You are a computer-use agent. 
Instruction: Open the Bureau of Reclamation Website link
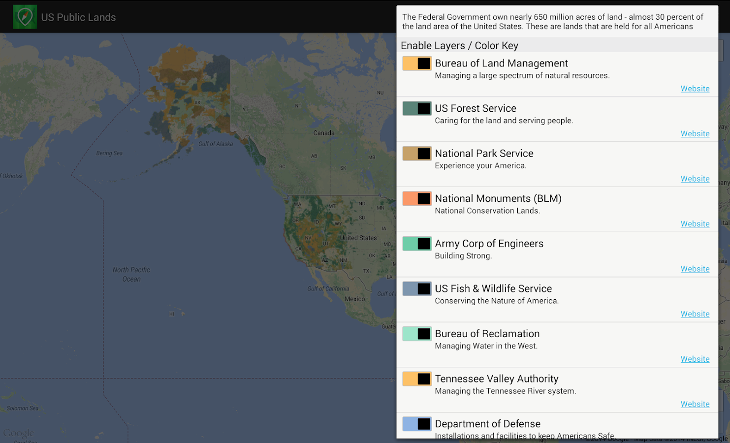pos(695,359)
